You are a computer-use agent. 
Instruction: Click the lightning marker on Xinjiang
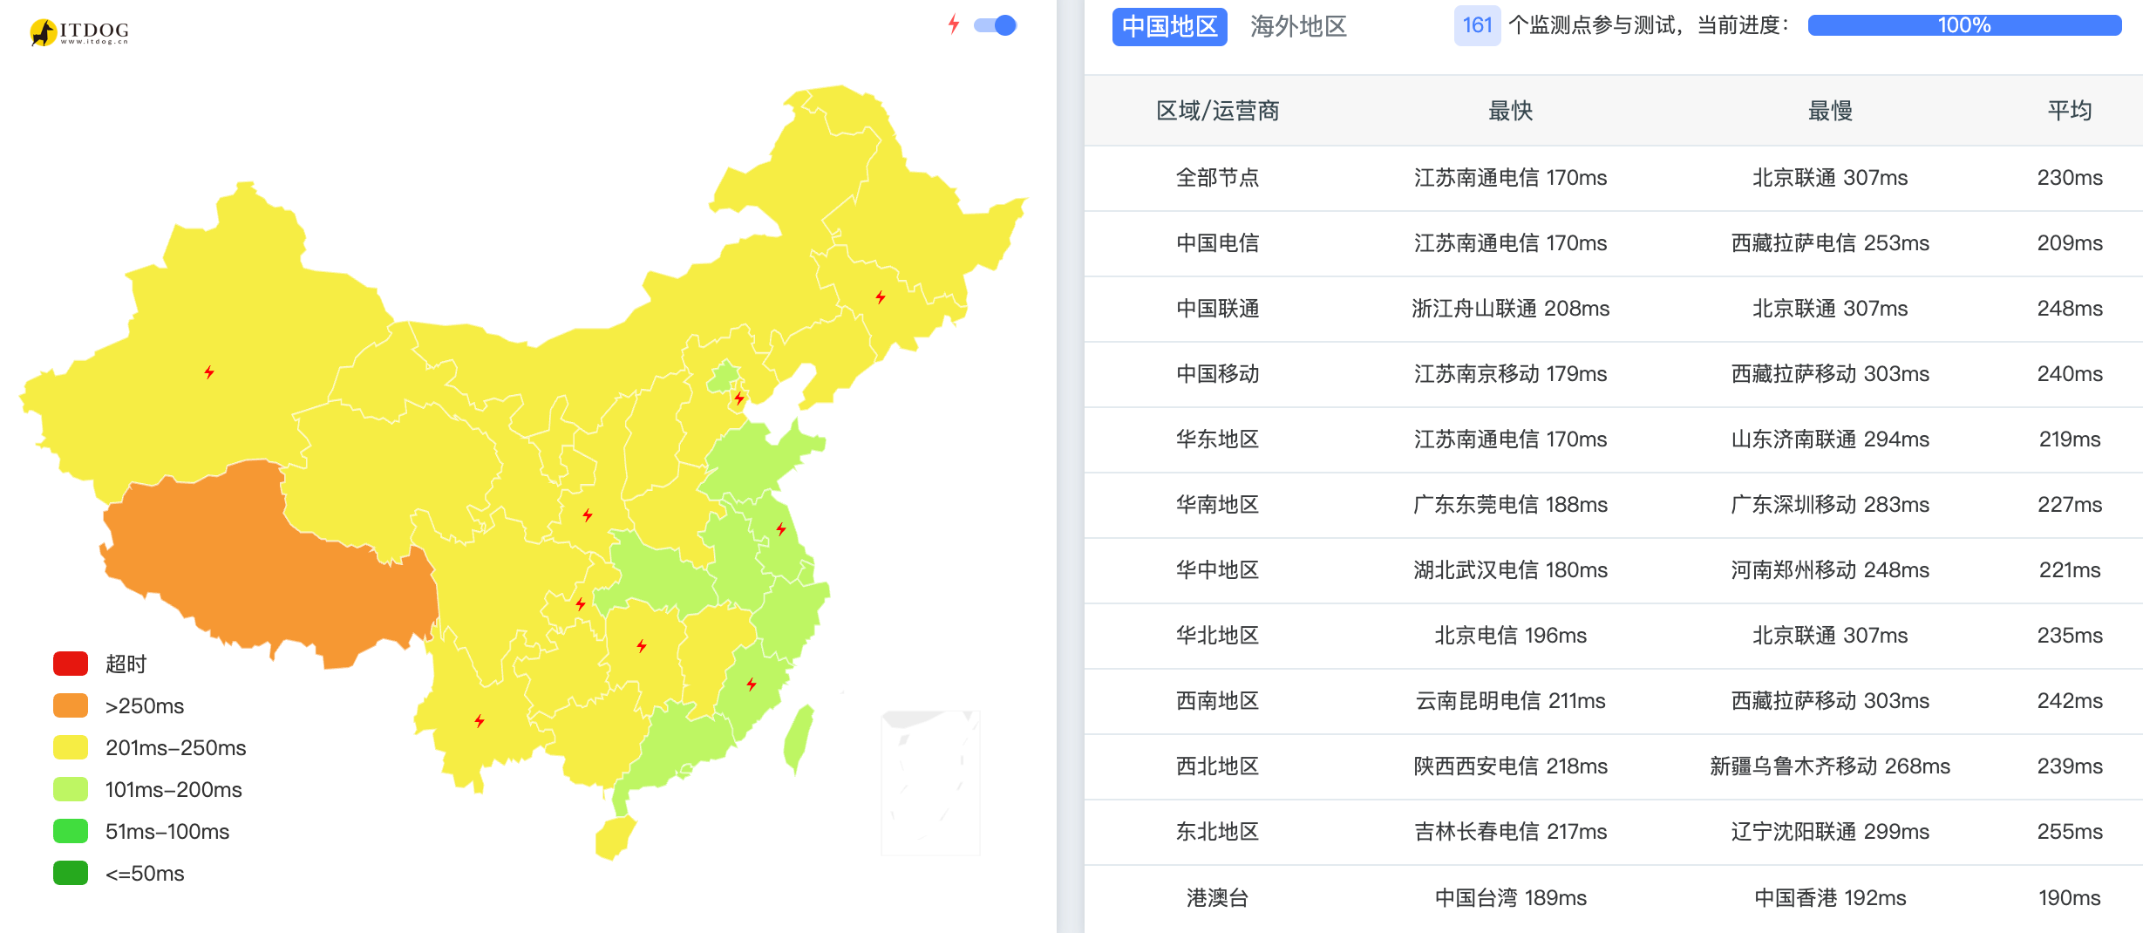pos(209,372)
